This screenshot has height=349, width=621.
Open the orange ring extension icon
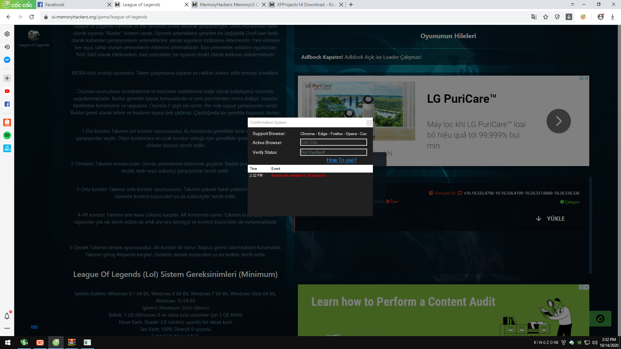point(583,17)
